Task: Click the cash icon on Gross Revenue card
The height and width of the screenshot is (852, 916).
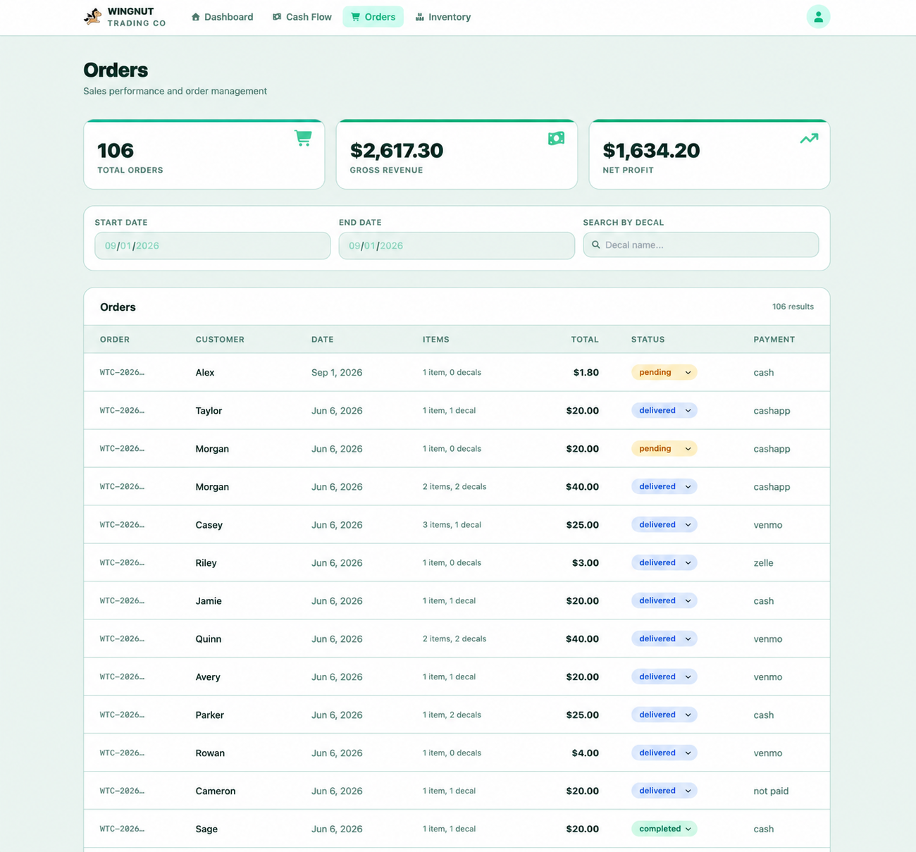Action: (x=556, y=138)
